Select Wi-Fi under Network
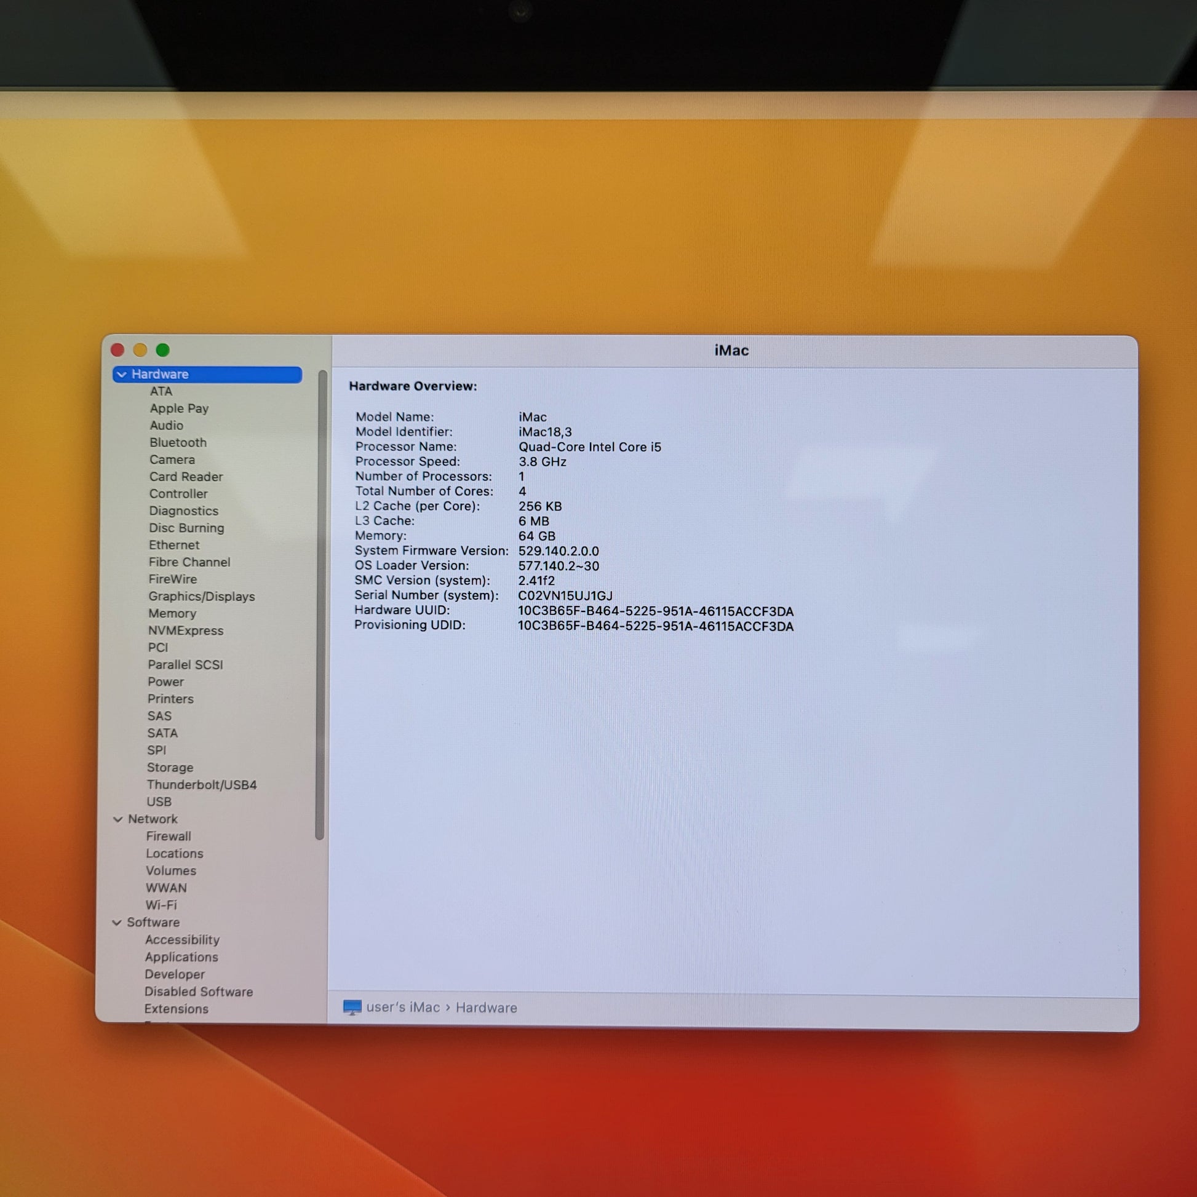1197x1197 pixels. (x=161, y=905)
